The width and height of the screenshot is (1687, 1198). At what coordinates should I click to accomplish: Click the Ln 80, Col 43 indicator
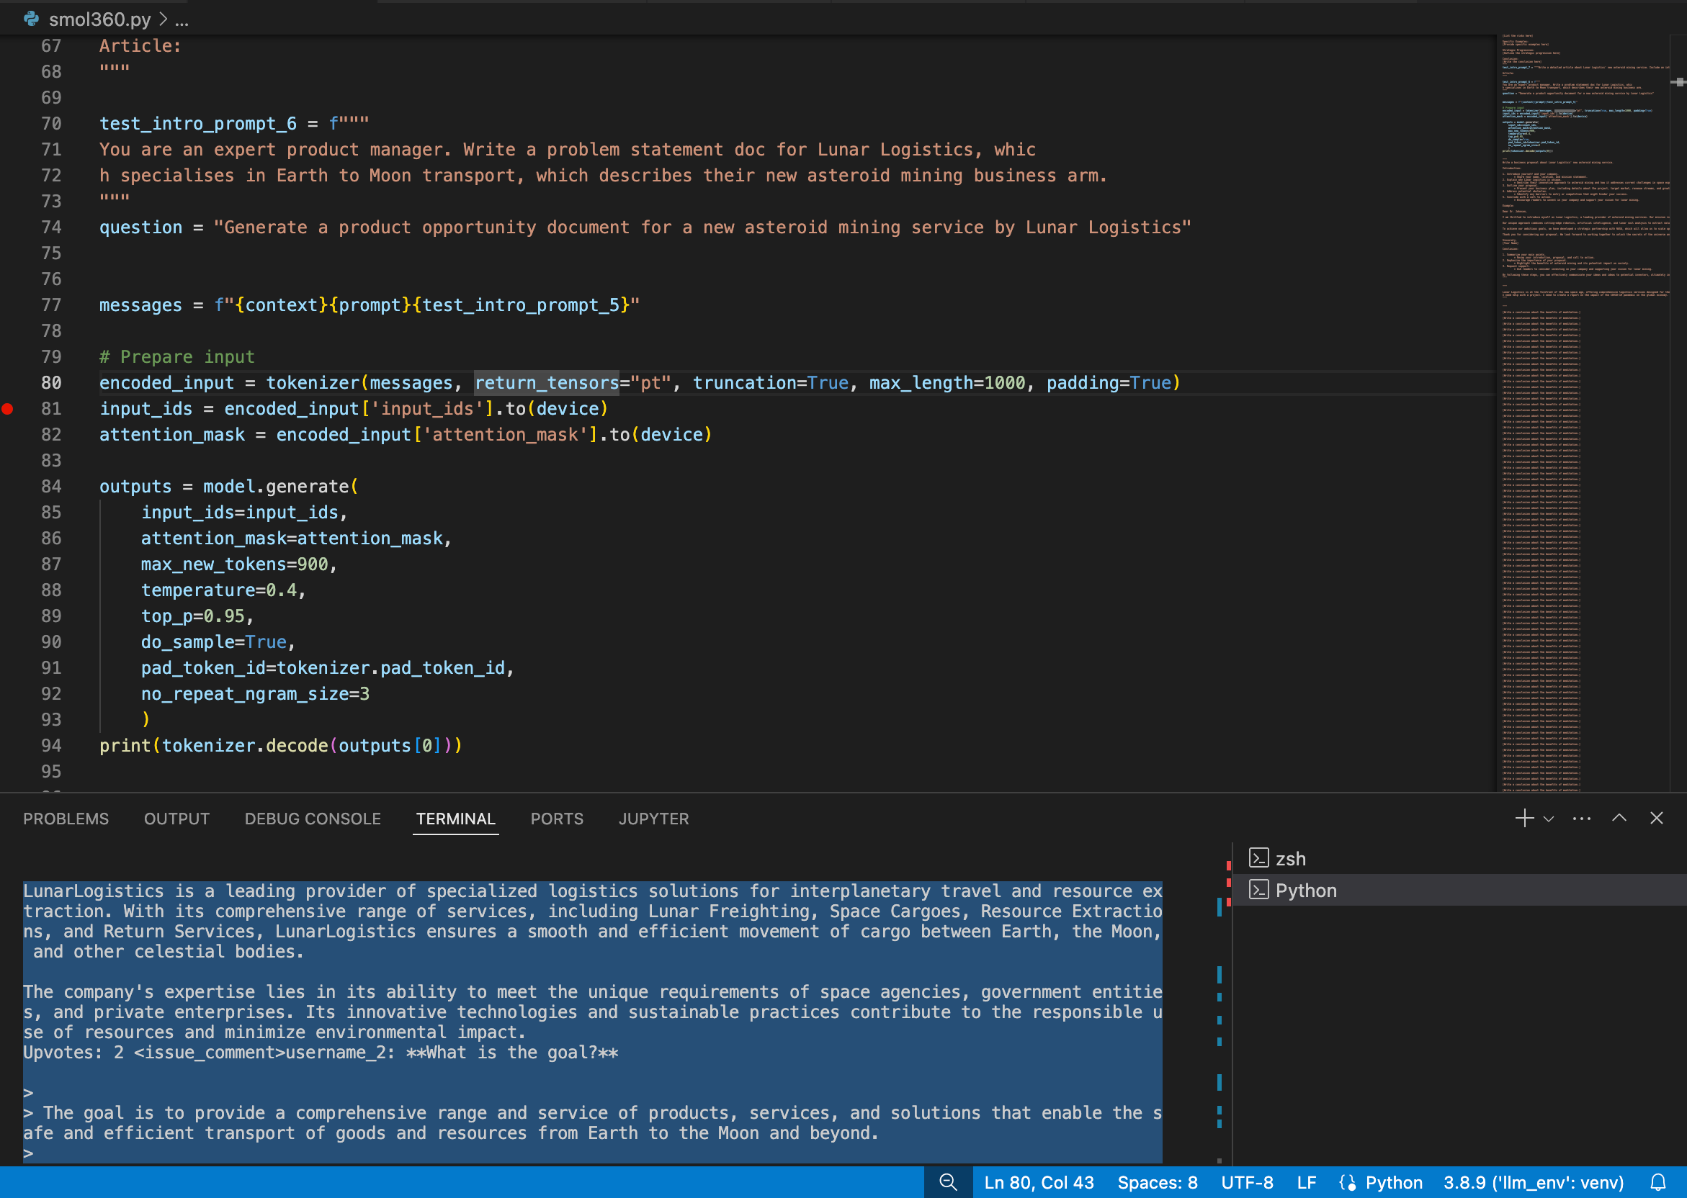pos(1038,1182)
